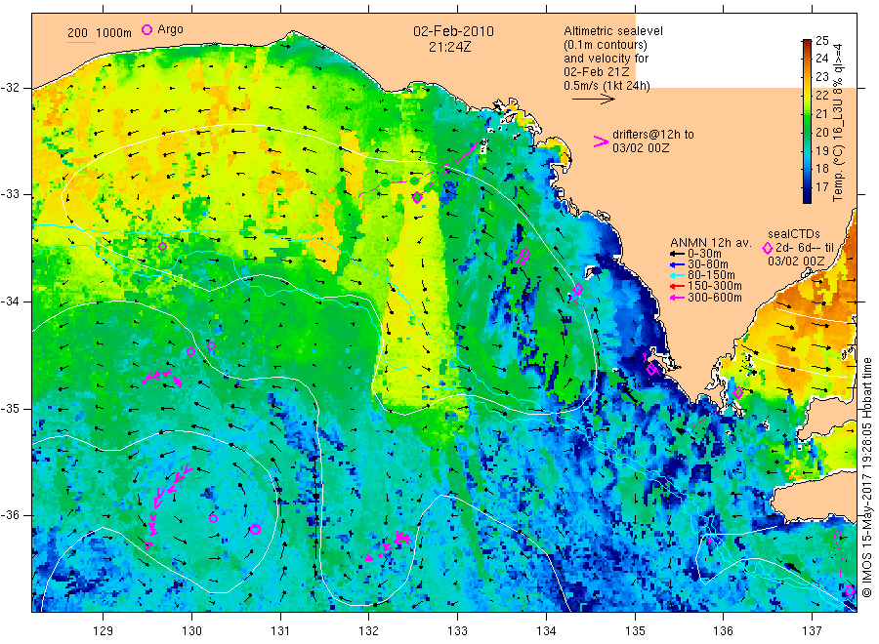Click the seal CTD diamond near 132.5E 33S
Image resolution: width=879 pixels, height=644 pixels.
417,197
